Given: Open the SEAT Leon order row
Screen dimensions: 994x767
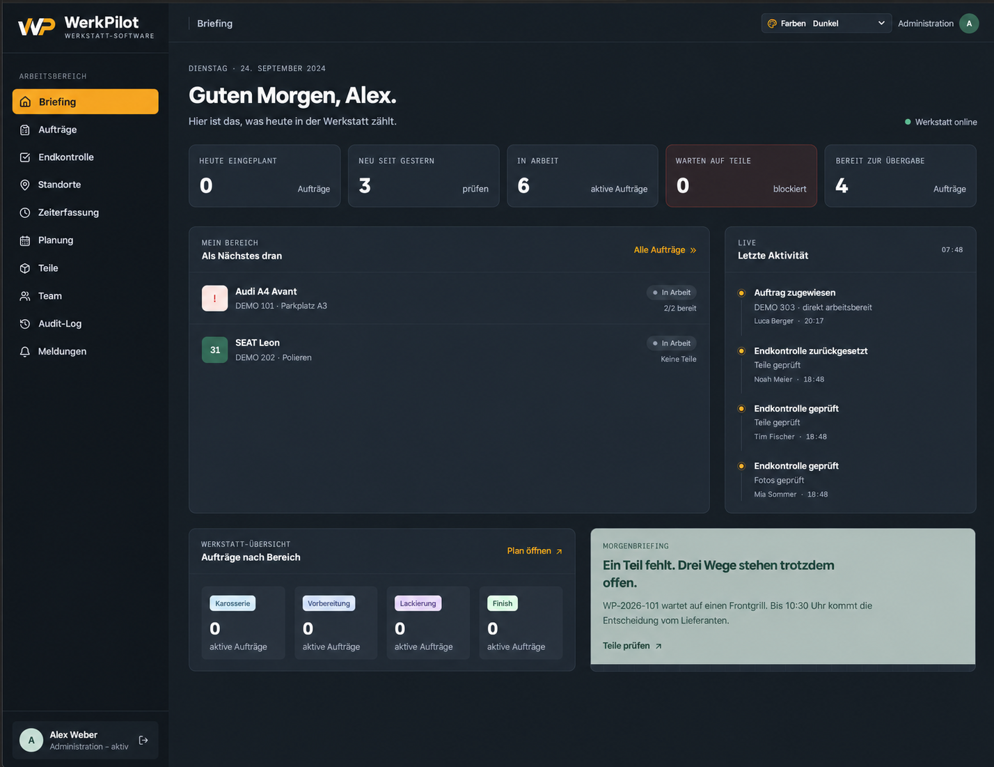Looking at the screenshot, I should (x=449, y=350).
